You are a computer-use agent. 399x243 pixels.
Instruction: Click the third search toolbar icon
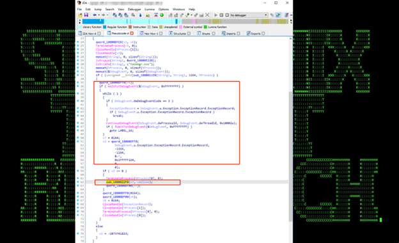(x=126, y=15)
